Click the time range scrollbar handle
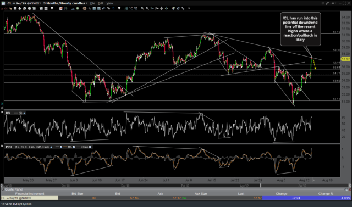352x207 pixels. point(260,186)
